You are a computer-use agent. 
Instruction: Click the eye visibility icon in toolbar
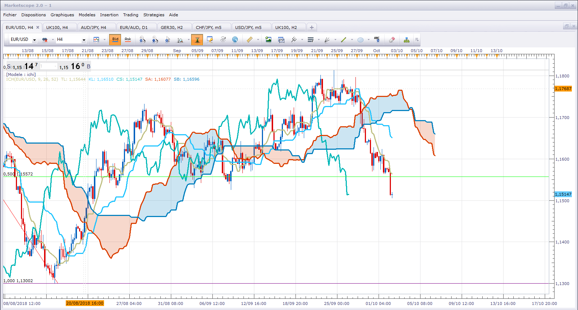(223, 39)
